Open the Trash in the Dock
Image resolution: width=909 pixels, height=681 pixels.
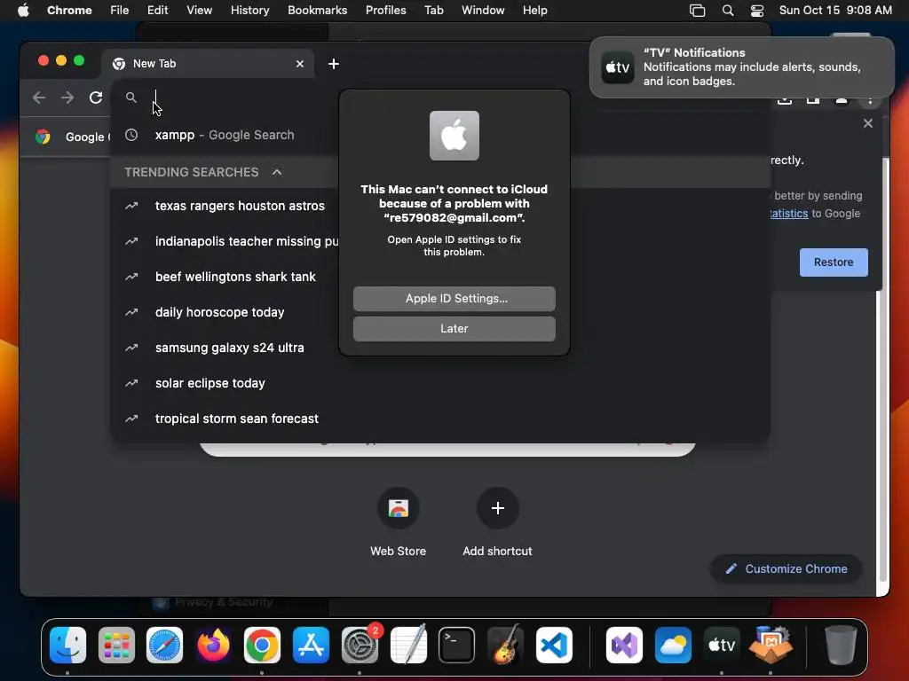click(x=840, y=645)
